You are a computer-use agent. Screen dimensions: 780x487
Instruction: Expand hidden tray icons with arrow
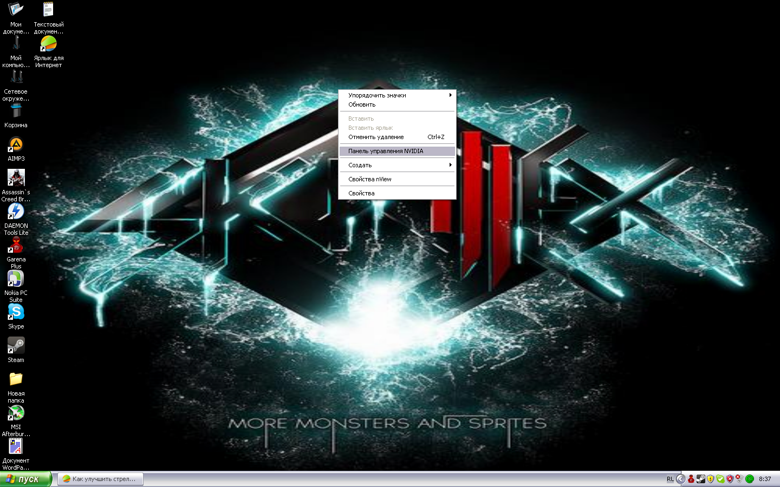click(x=681, y=479)
